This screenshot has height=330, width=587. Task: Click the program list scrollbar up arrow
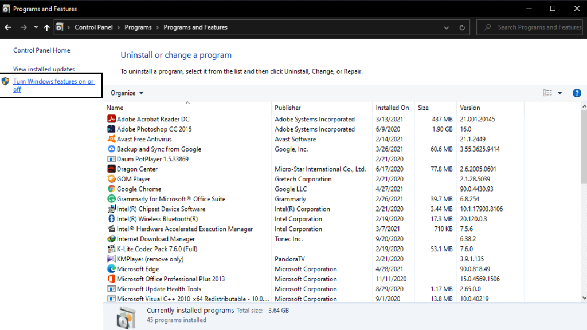click(x=584, y=106)
